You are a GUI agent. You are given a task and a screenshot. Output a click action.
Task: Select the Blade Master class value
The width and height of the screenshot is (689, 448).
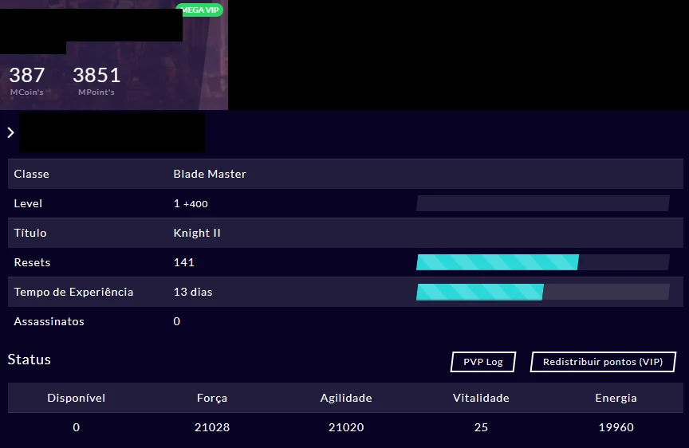click(210, 174)
